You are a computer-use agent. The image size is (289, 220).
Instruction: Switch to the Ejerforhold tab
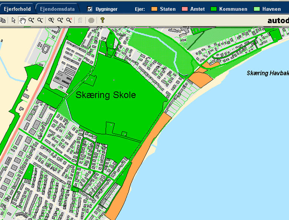click(x=17, y=9)
